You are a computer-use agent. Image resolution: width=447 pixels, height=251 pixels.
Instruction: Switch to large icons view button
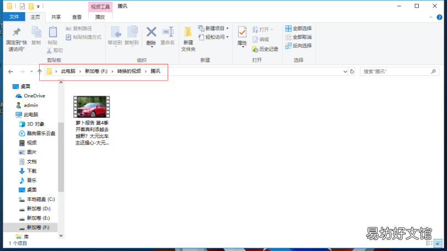[438, 243]
